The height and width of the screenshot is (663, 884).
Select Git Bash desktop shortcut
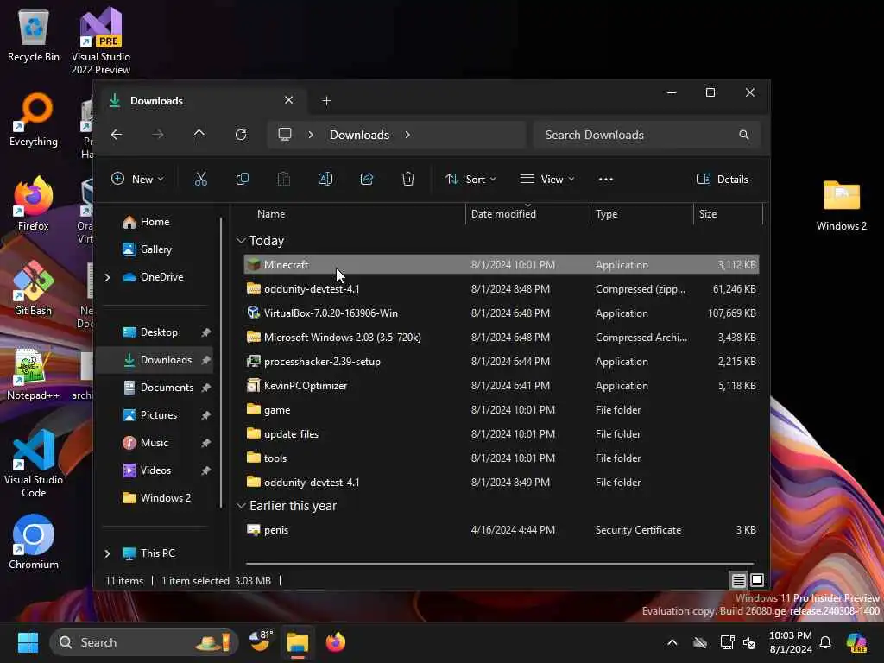point(34,287)
